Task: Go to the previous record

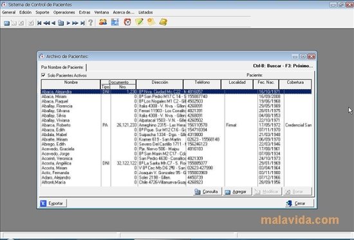Action: click(x=53, y=23)
